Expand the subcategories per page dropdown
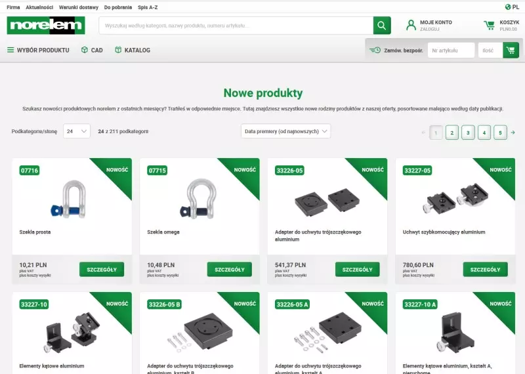 click(77, 131)
